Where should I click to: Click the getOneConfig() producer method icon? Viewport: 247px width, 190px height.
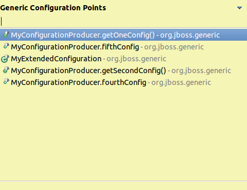pos(6,34)
